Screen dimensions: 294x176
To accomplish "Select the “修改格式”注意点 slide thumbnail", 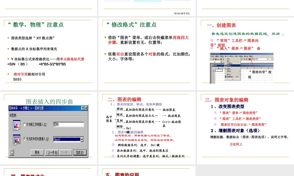I will 147,54.
